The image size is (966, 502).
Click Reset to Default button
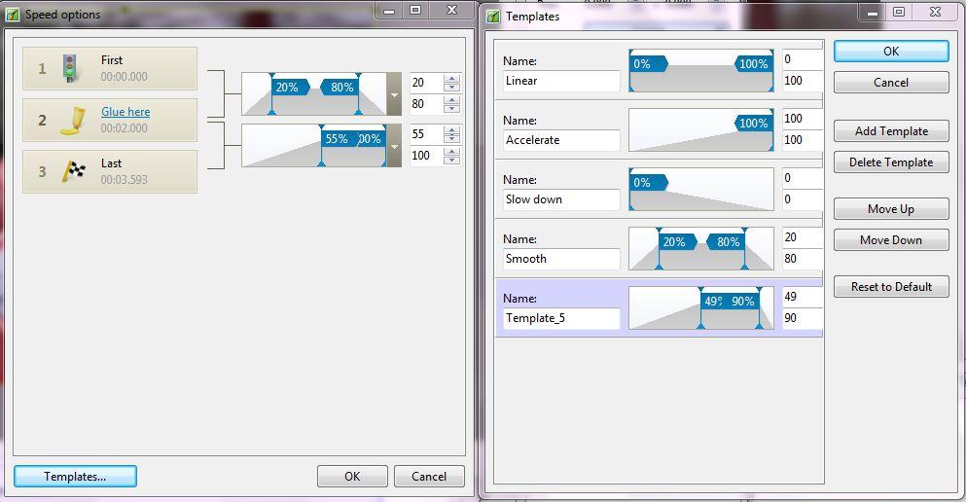point(891,287)
